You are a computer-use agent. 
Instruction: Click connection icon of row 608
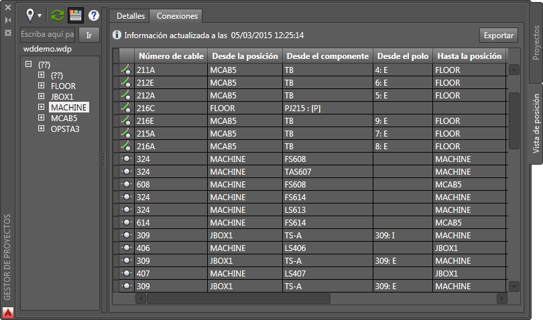125,184
